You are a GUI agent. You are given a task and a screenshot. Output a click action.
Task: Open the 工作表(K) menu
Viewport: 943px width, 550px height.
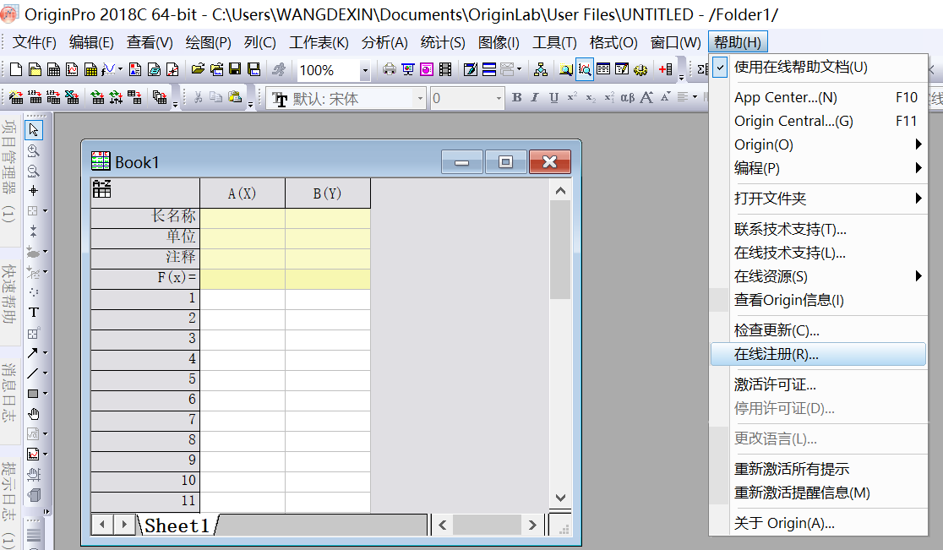click(x=319, y=43)
